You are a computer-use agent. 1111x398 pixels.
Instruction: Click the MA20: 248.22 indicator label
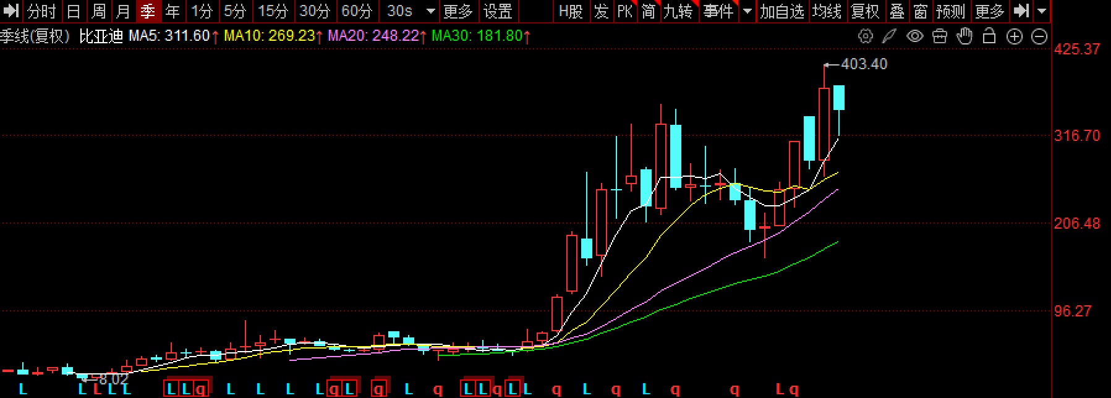click(373, 36)
